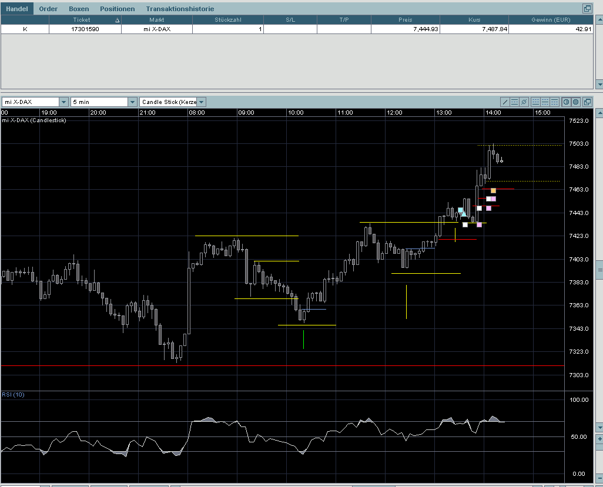Sort by the Gewinn (EUR) column header
This screenshot has width=603, height=487.
(x=551, y=19)
